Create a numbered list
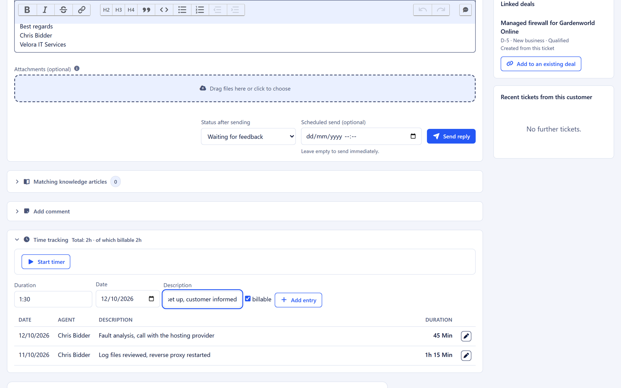Viewport: 621px width, 388px height. [x=200, y=10]
